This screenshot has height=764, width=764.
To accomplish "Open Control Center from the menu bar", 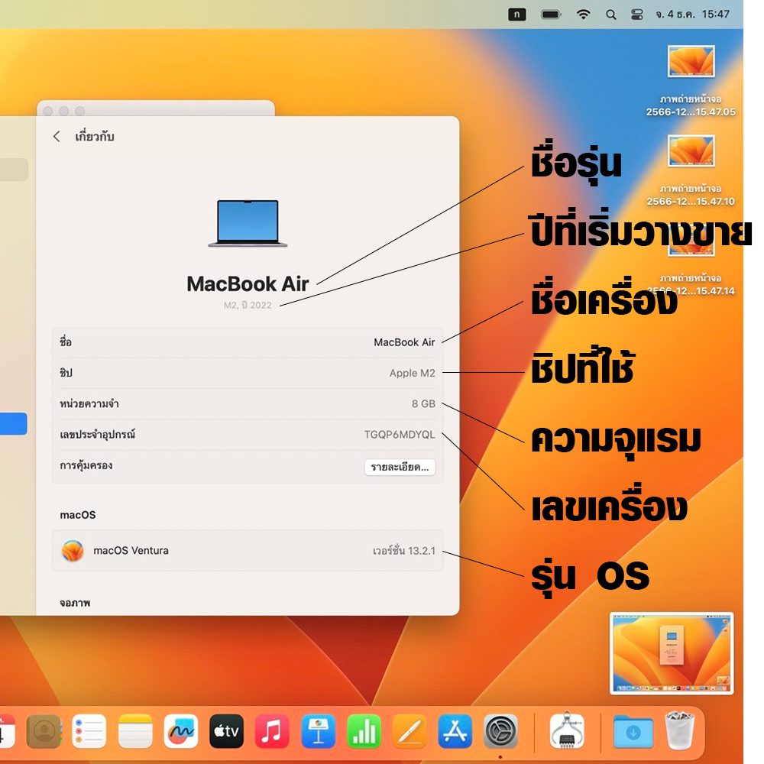I will 637,15.
